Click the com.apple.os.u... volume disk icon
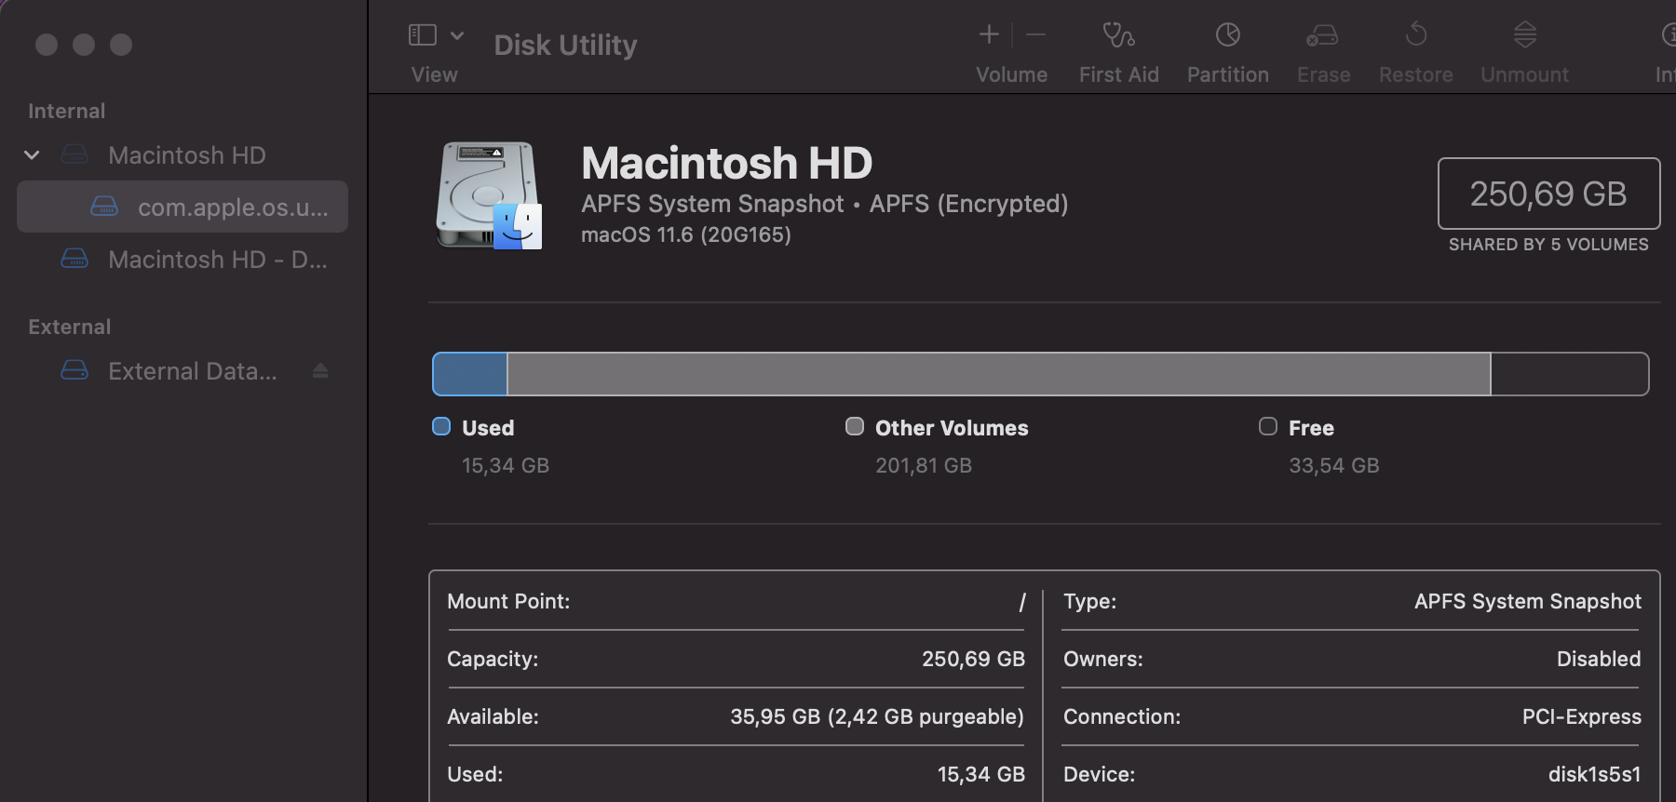The height and width of the screenshot is (802, 1676). (104, 207)
